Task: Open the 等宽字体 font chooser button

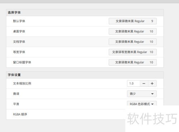Action: point(132,52)
